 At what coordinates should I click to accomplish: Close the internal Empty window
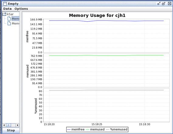click(x=170, y=4)
